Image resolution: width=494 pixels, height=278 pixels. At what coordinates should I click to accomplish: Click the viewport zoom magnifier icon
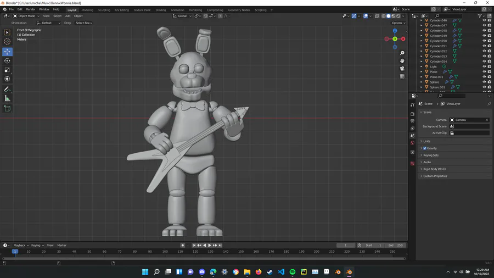402,53
